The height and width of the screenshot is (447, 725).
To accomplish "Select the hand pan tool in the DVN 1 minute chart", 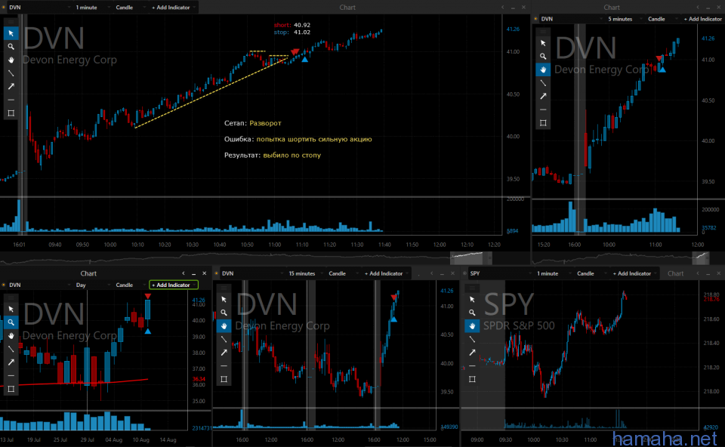I will [11, 60].
